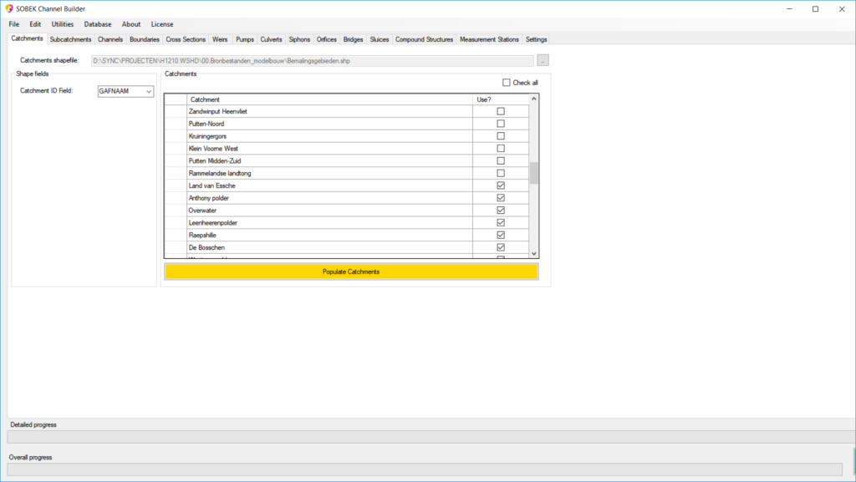Open the Database menu

tap(98, 24)
